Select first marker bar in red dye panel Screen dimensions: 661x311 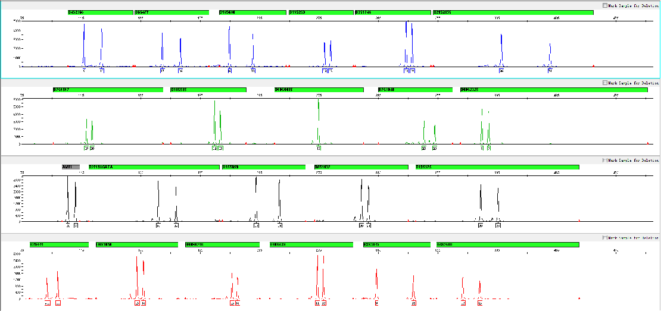click(59, 244)
